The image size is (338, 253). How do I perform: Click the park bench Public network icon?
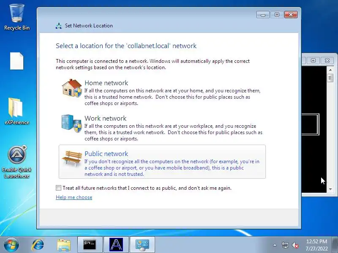(72, 159)
